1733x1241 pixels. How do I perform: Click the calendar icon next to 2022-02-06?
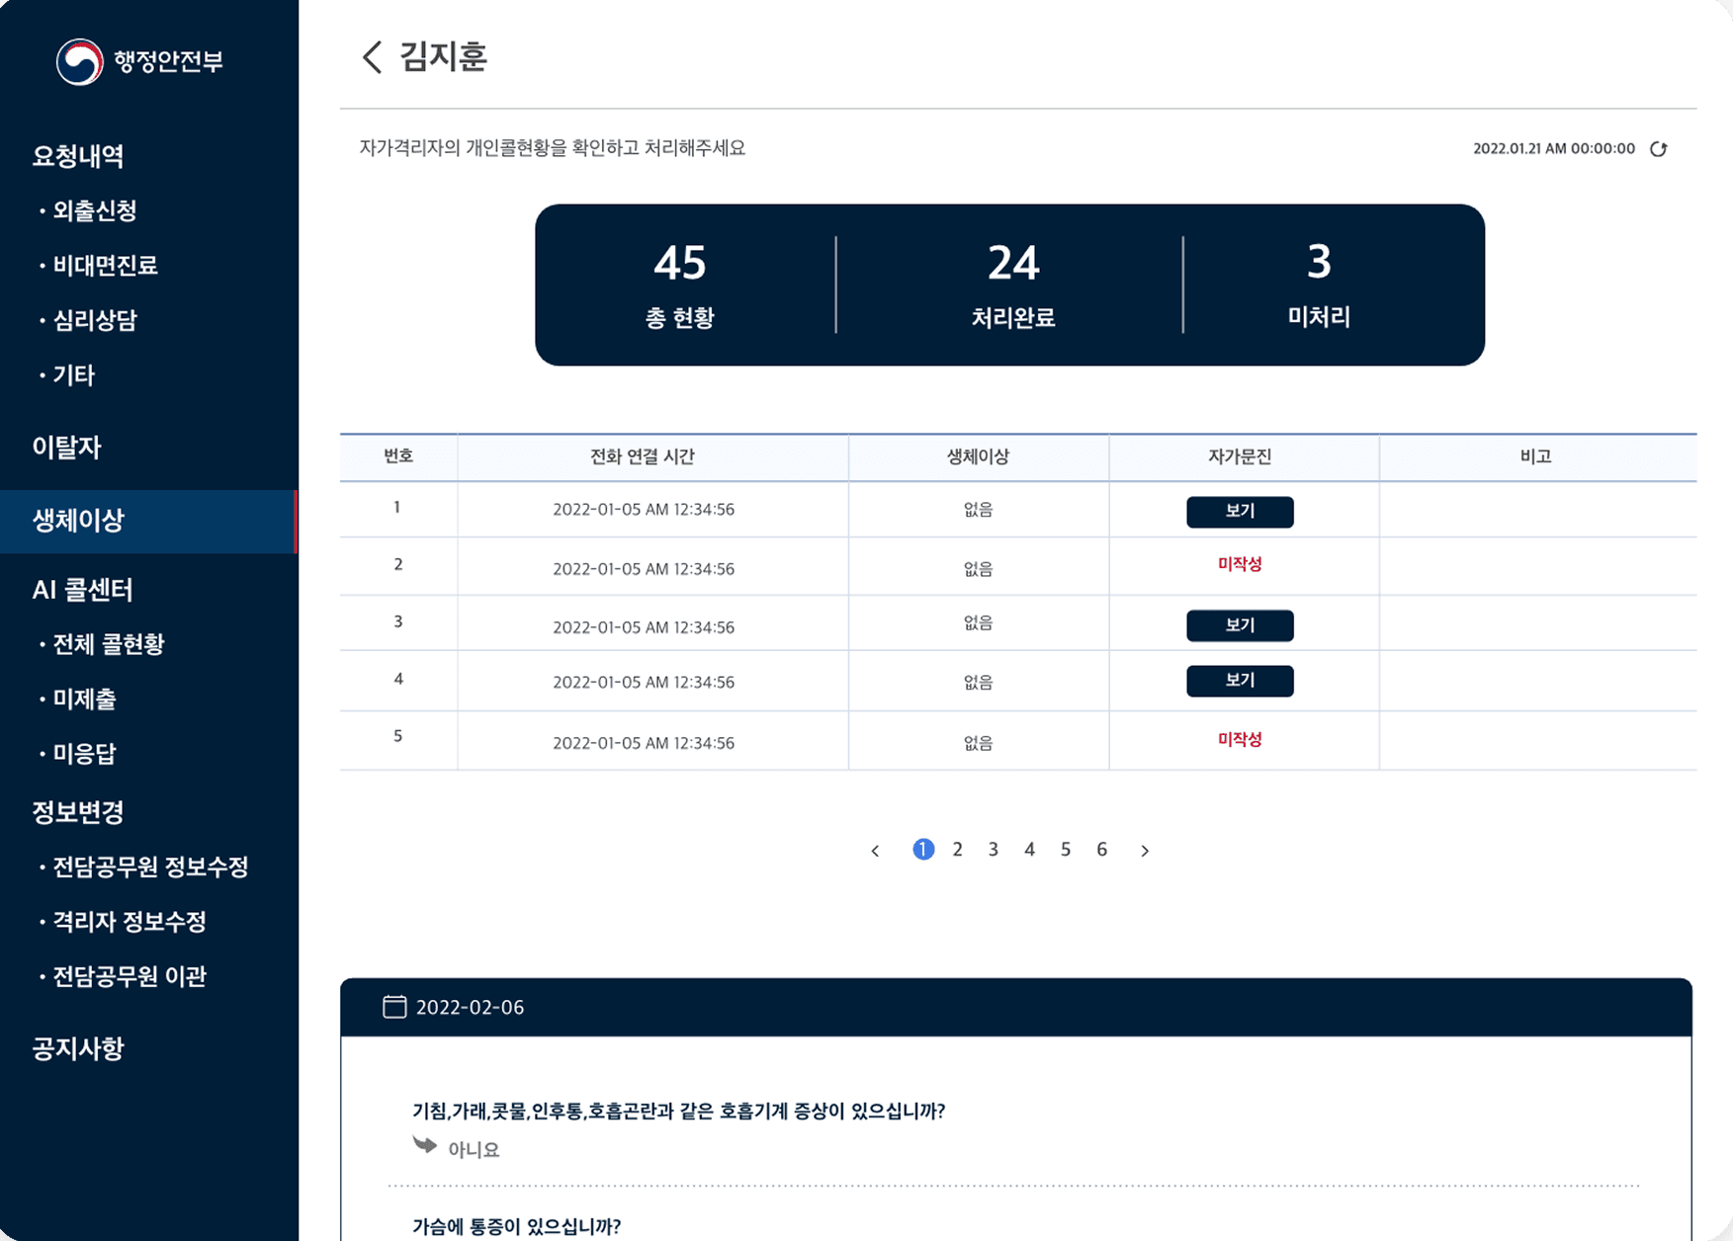[x=394, y=1007]
